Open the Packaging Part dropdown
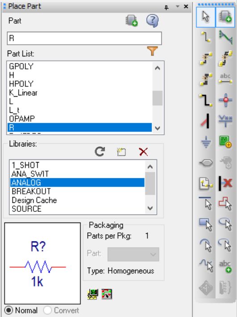237x317 pixels. [x=133, y=254]
